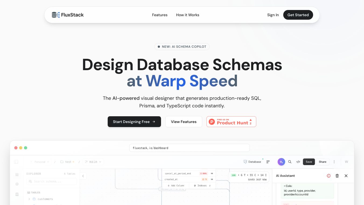Screen dimensions: 364x205
Task: Open the Features nav link
Action: point(160,15)
